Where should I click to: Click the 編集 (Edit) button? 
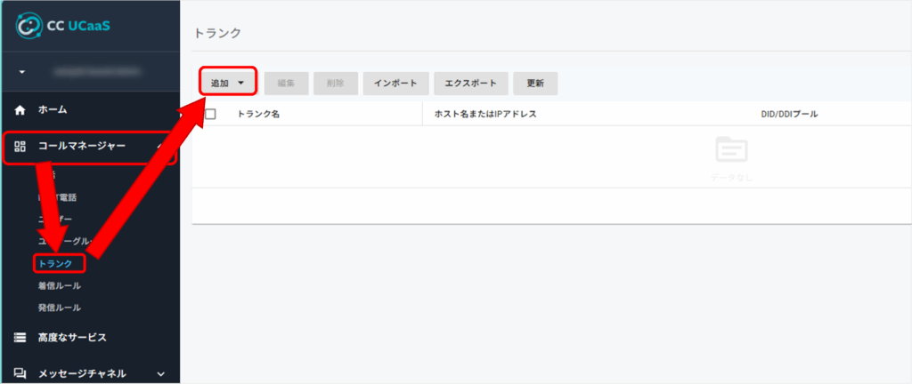(x=286, y=83)
